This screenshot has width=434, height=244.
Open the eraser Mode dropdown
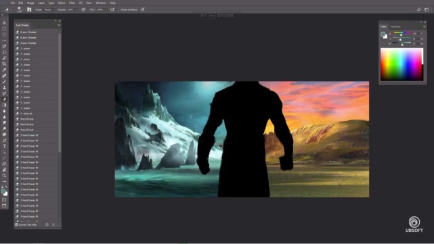coord(49,9)
